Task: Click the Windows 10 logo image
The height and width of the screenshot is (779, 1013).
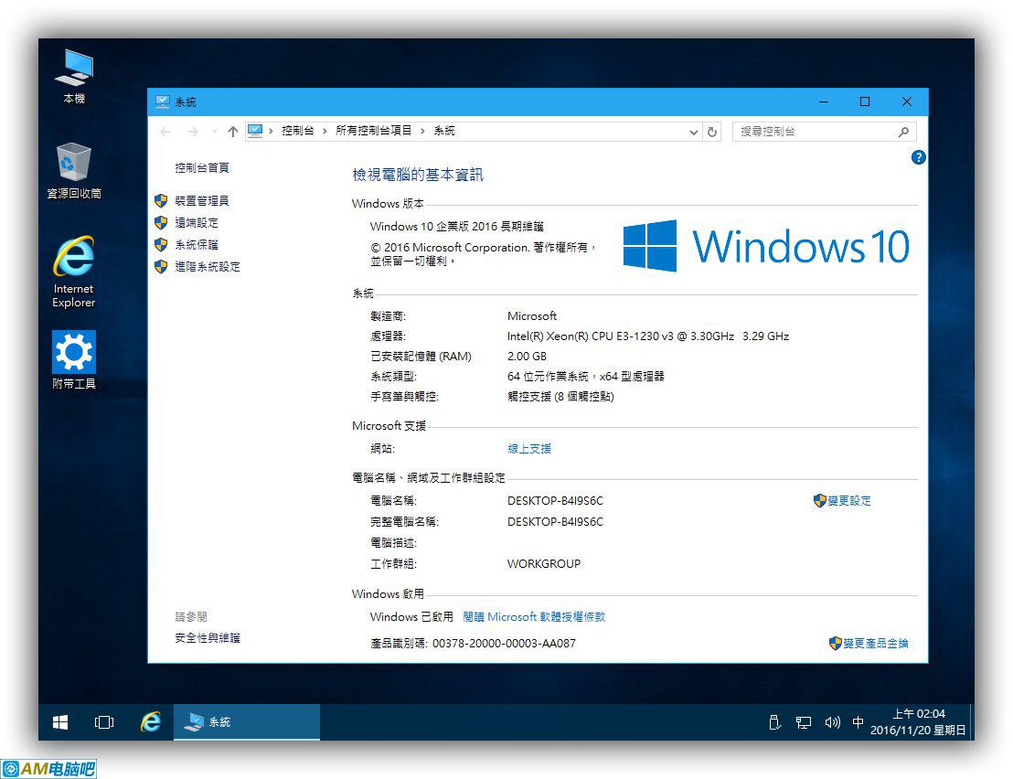Action: point(765,246)
